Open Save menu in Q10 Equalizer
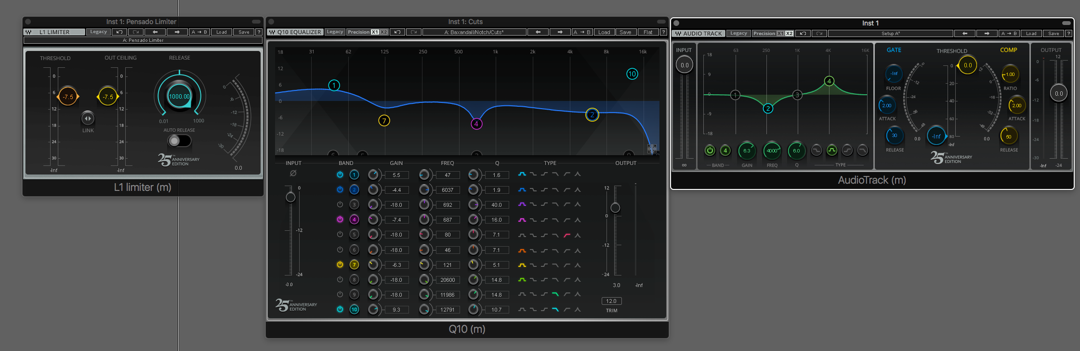Viewport: 1080px width, 351px height. click(625, 32)
